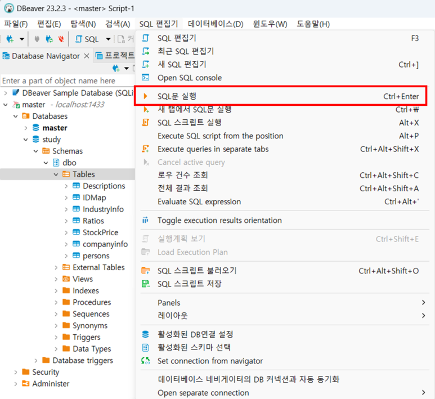Click the new database connection plug icon
The height and width of the screenshot is (399, 435).
coord(10,39)
